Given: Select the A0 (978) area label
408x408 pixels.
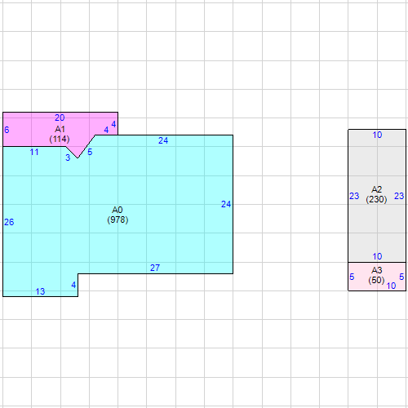Looking at the screenshot, I should click(x=118, y=215).
